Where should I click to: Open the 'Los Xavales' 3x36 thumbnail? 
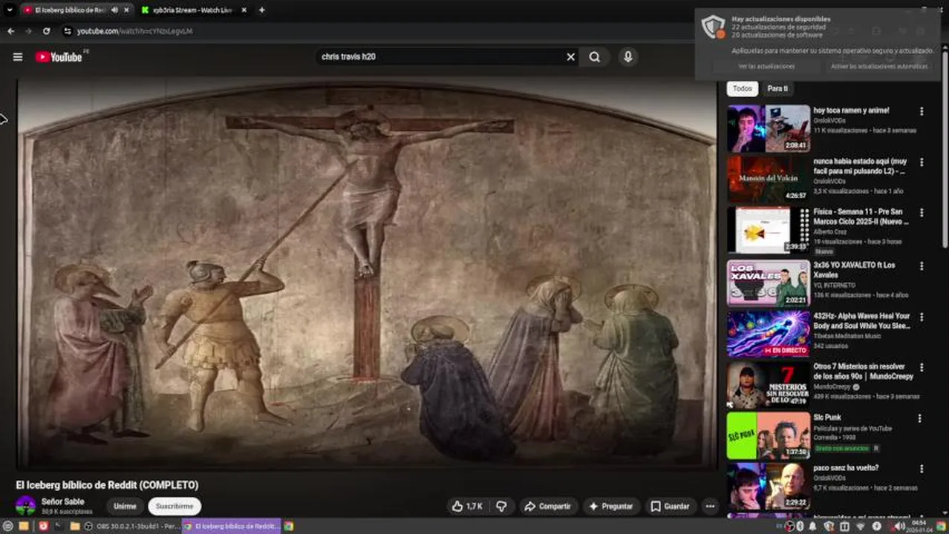[x=769, y=283]
